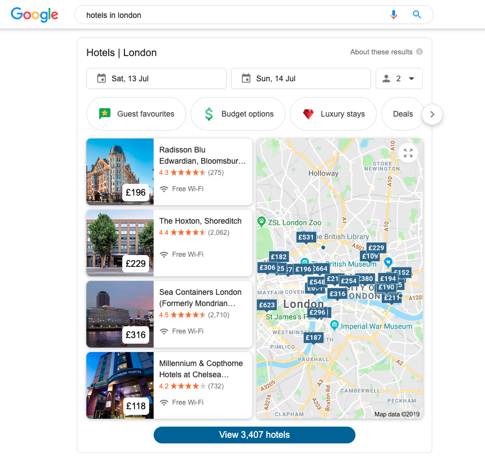Select the Guest favourites filter chip
The width and height of the screenshot is (485, 458).
point(136,114)
